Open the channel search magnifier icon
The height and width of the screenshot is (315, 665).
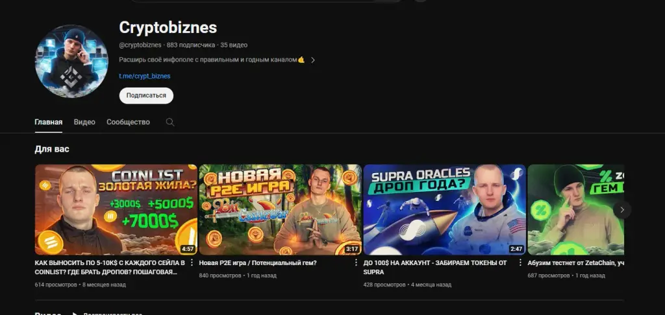[x=170, y=122]
